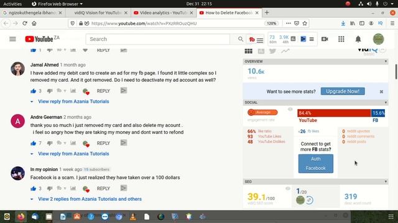This screenshot has height=223, width=398.
Task: Expand Jamal Ahmed's reply from Azania Tutorials
Action: [73, 102]
